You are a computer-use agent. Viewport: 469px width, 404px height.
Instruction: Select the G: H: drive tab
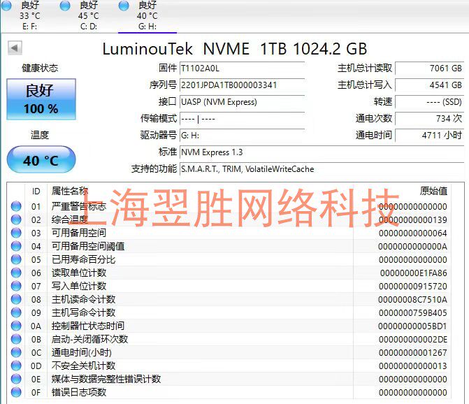[x=147, y=15]
